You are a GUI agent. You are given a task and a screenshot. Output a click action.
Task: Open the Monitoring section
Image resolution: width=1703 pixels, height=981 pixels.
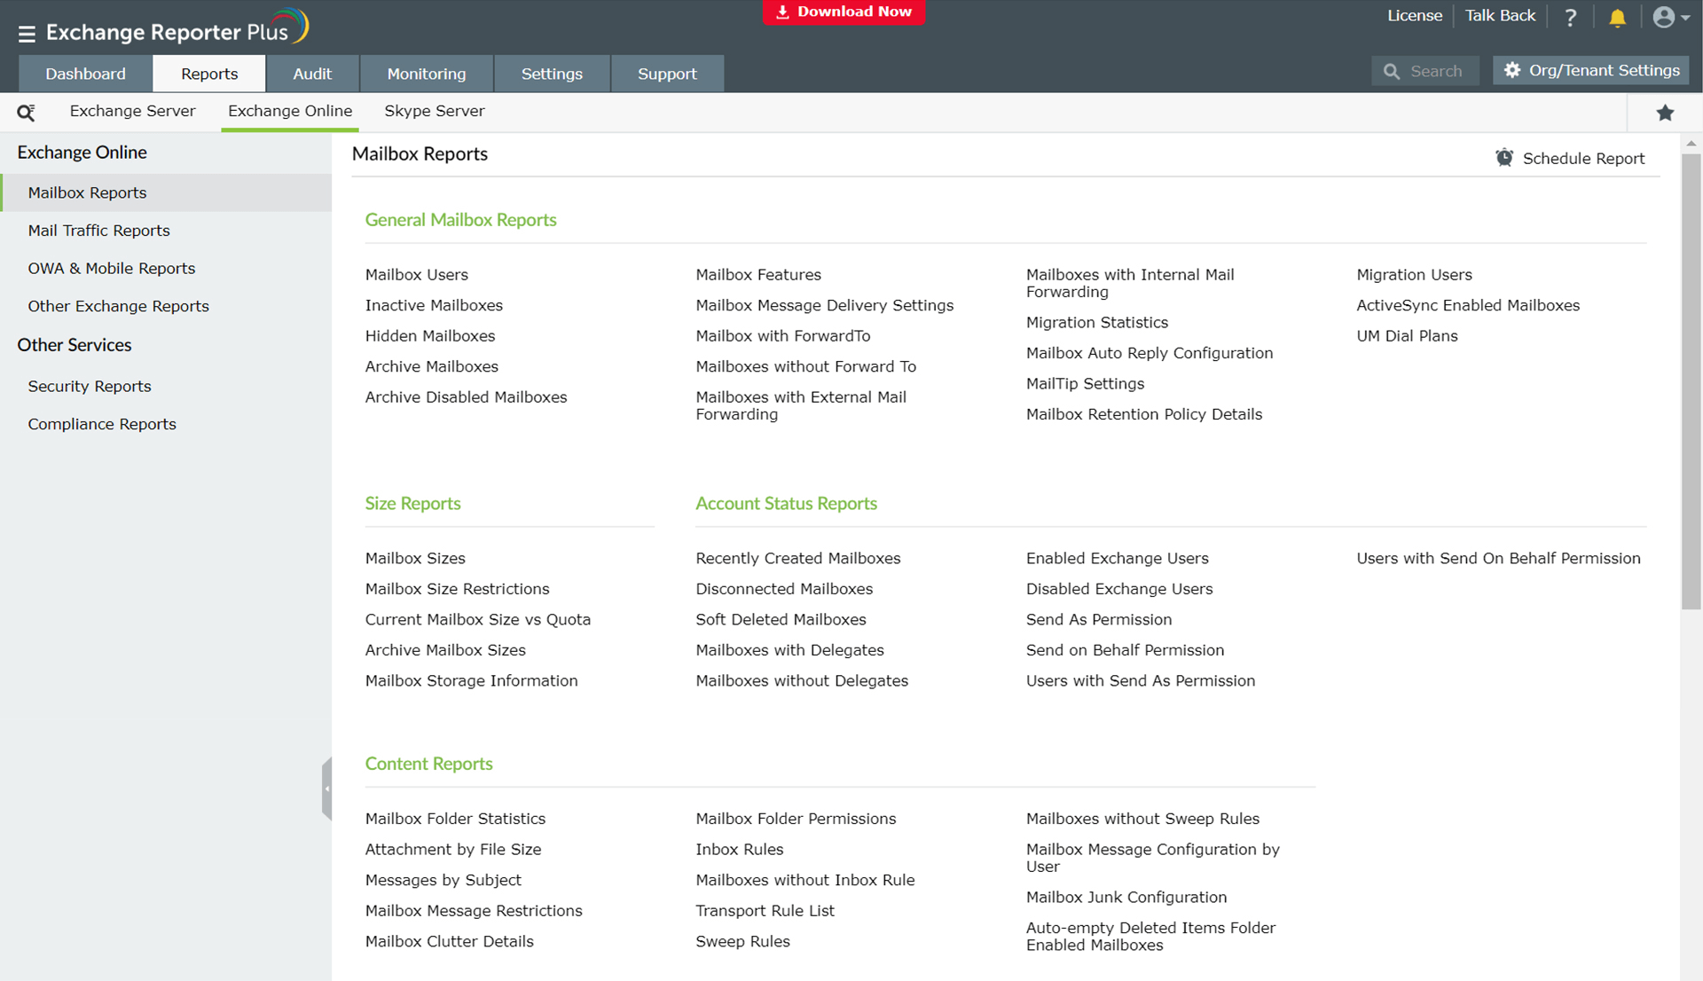point(426,73)
